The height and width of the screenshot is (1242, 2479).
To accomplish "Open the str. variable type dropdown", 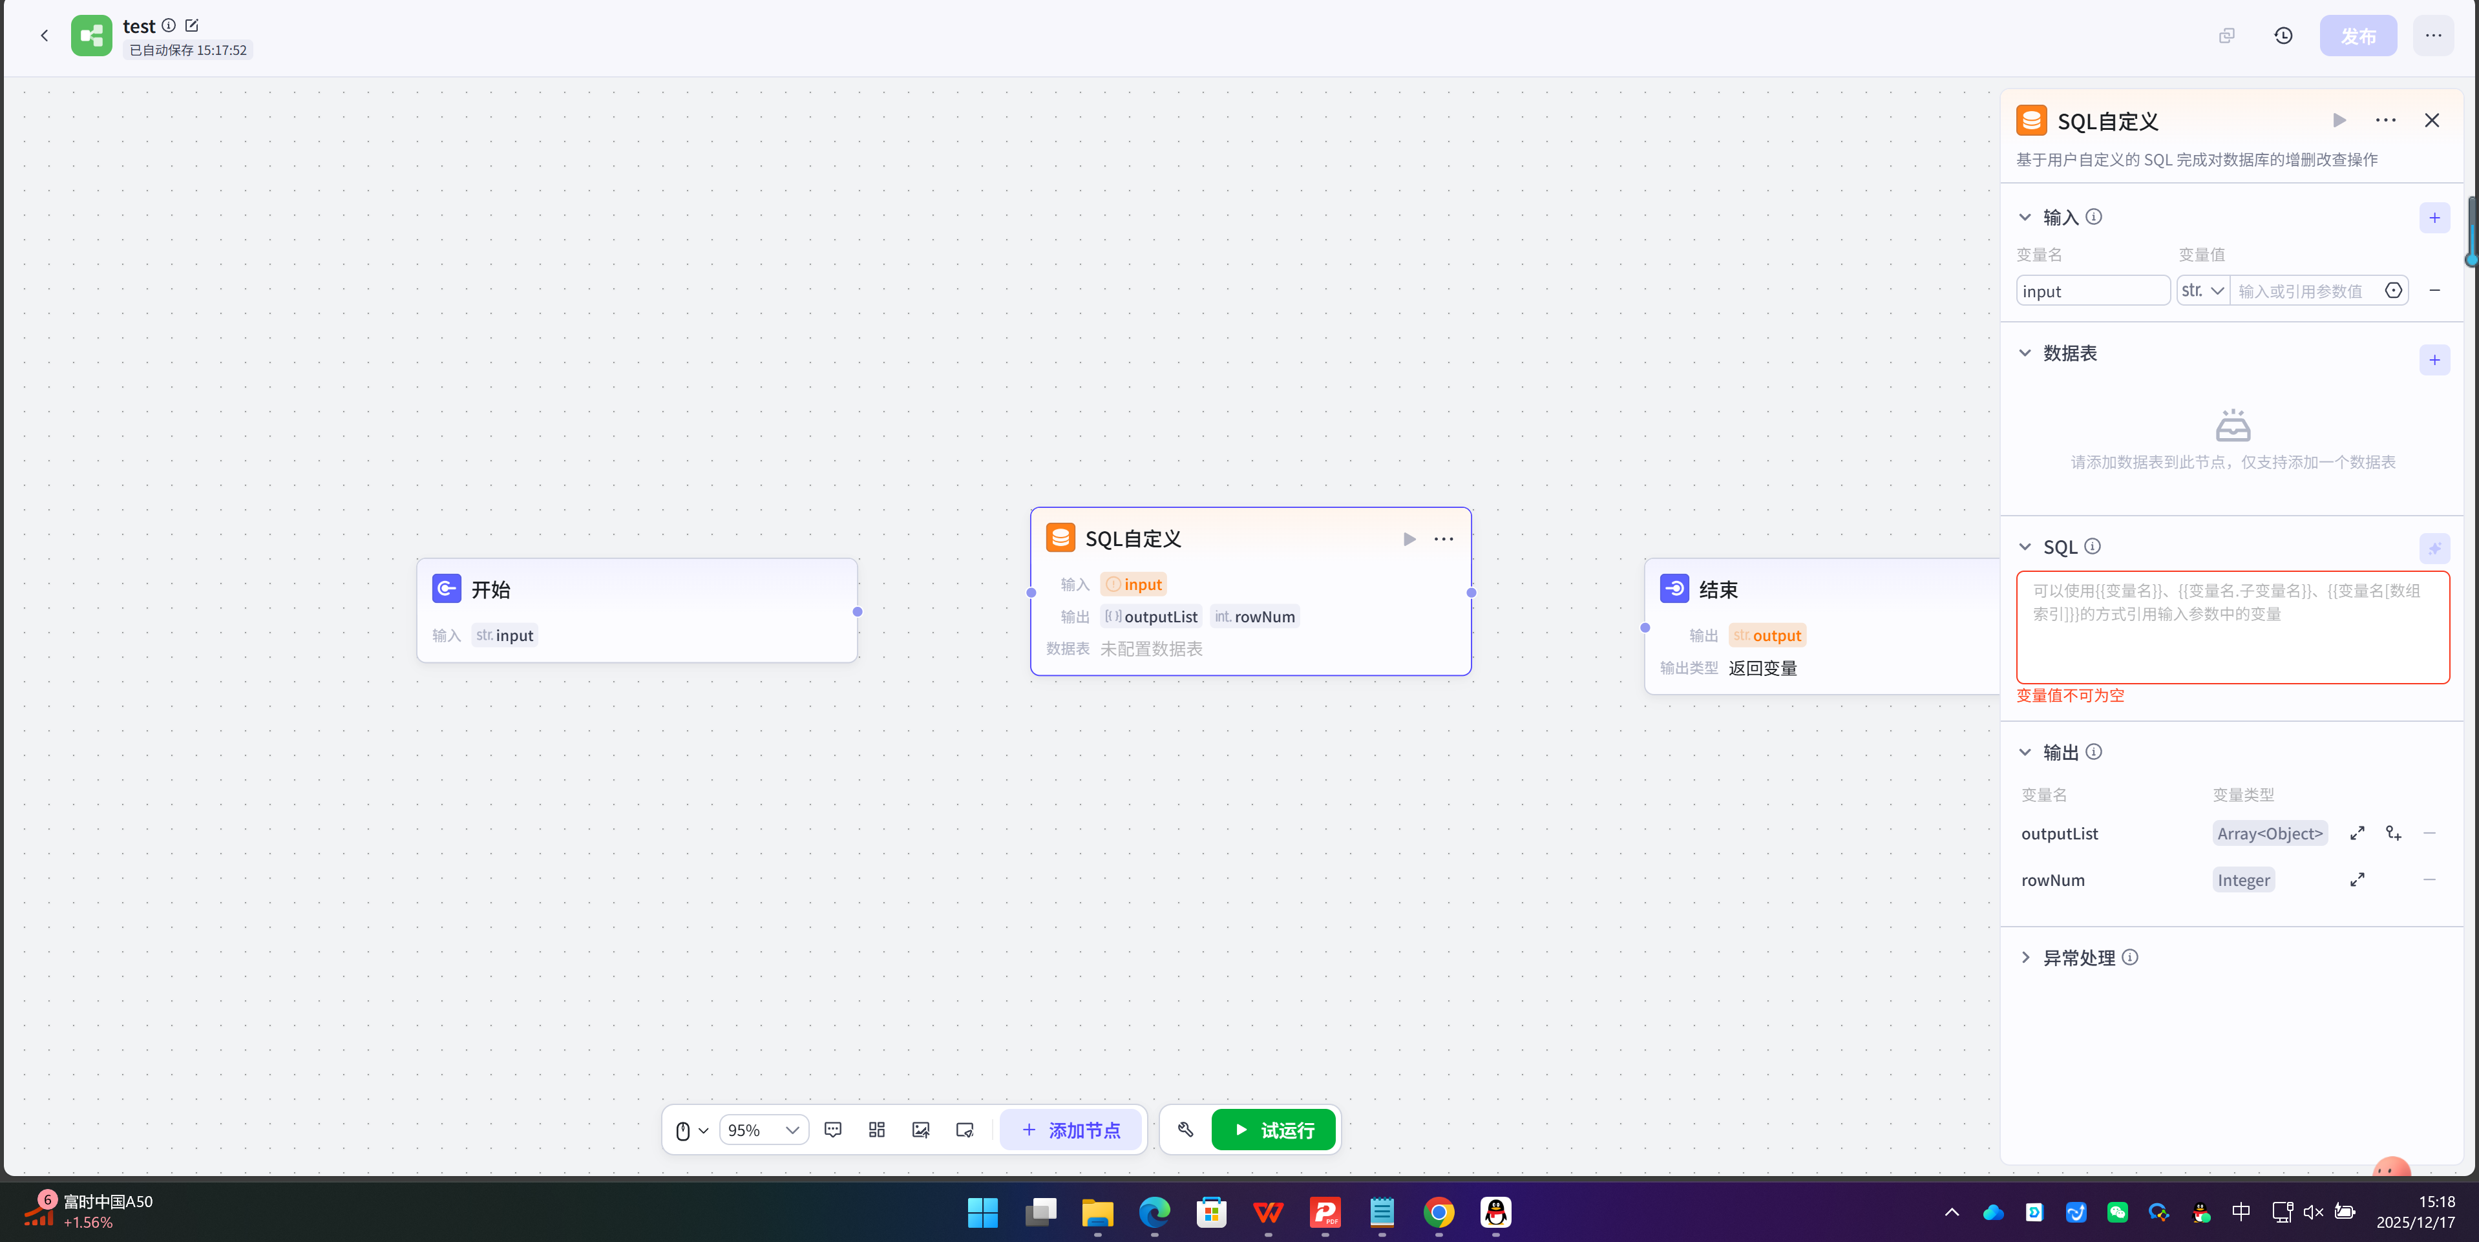I will [2202, 291].
